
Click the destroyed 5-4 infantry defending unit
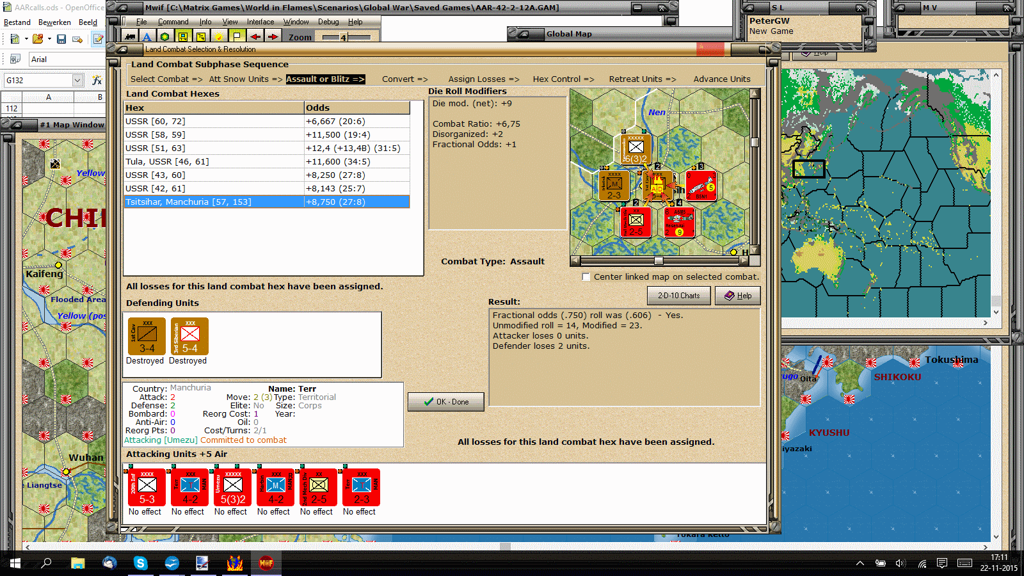click(x=189, y=336)
